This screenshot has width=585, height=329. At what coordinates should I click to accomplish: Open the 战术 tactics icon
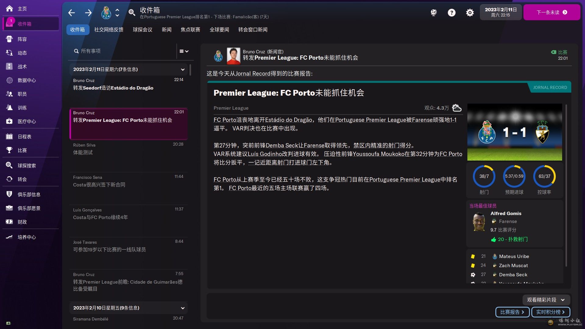coord(9,66)
